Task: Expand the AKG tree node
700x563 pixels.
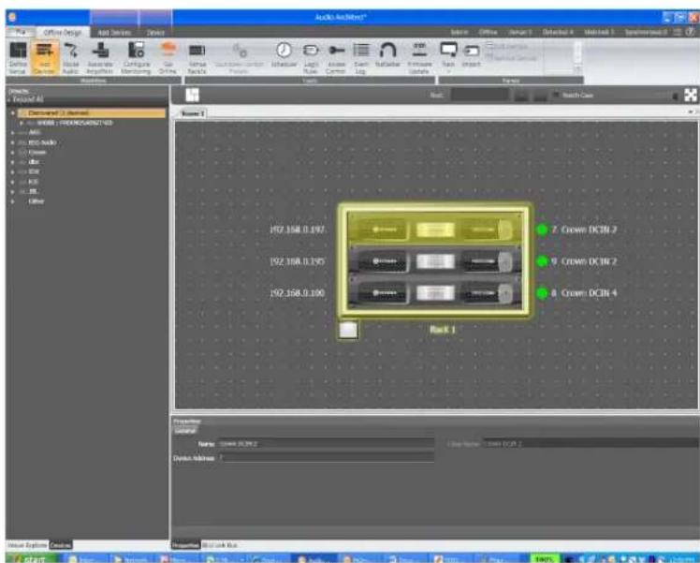Action: pos(12,133)
